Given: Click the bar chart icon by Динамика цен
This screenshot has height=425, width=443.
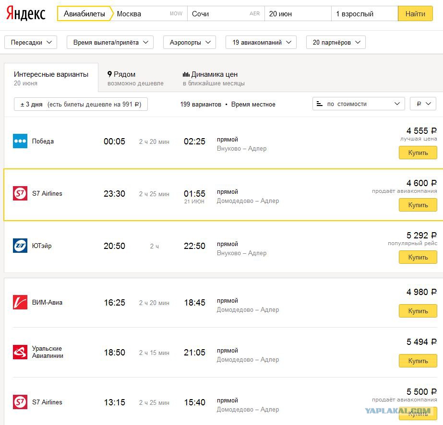Looking at the screenshot, I should [x=186, y=74].
